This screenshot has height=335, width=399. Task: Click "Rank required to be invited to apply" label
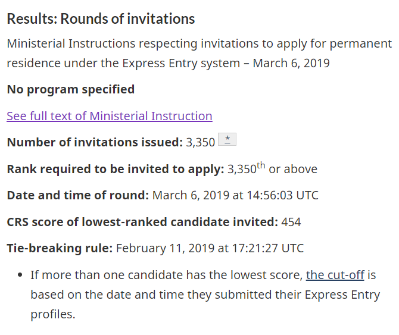click(115, 169)
